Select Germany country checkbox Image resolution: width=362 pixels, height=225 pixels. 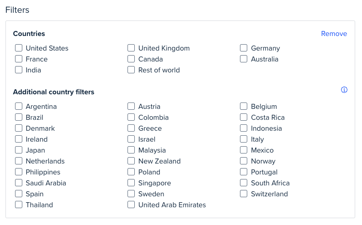244,48
